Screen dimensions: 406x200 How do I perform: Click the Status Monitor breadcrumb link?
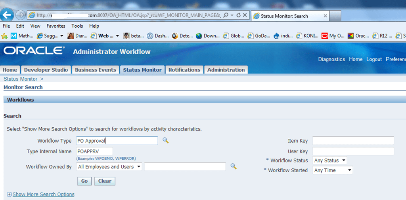(x=21, y=79)
